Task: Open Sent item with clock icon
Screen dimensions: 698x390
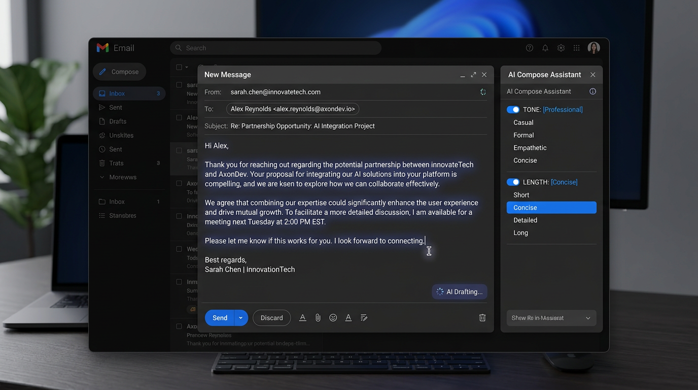Action: [x=116, y=149]
